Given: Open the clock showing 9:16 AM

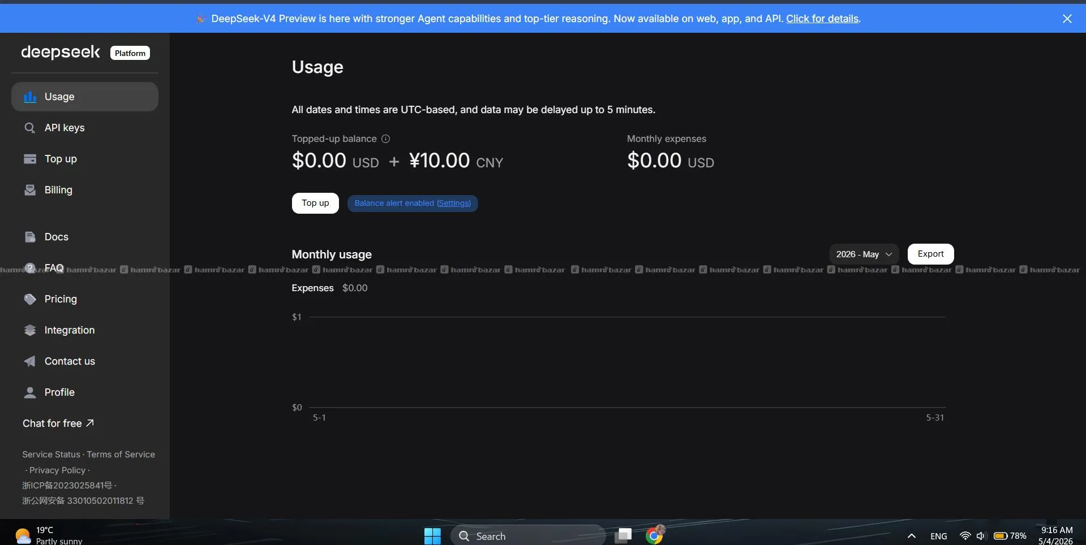Looking at the screenshot, I should click(1056, 535).
